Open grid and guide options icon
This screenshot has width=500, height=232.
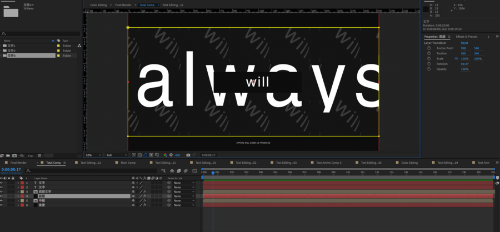pyautogui.click(x=157, y=155)
